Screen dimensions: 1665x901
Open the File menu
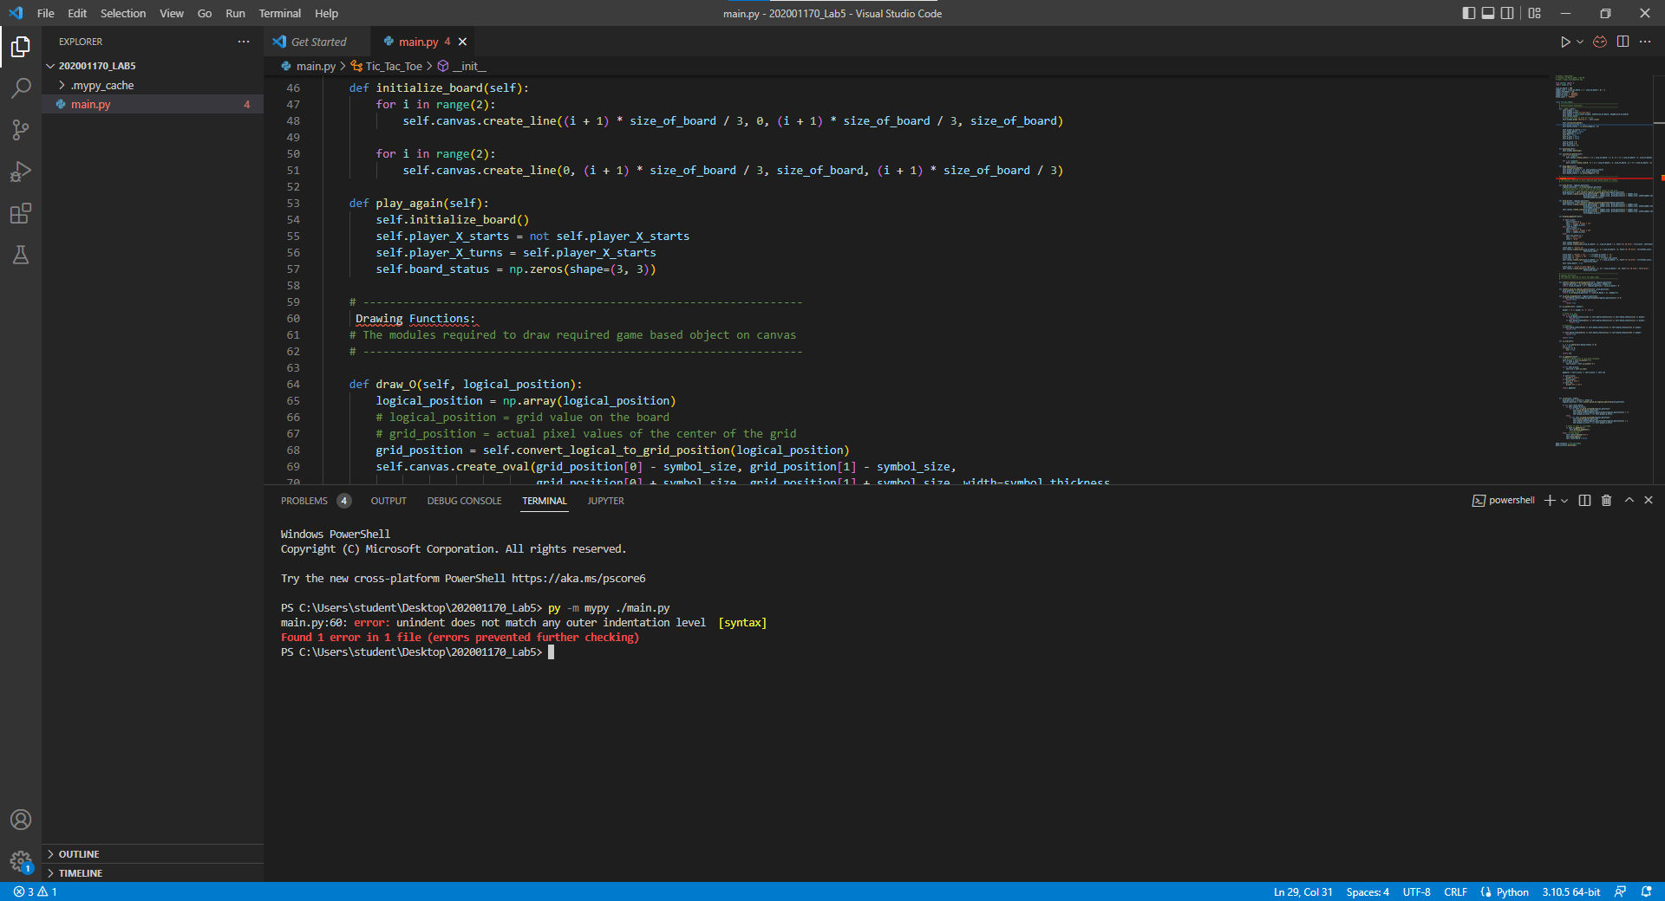pos(46,13)
